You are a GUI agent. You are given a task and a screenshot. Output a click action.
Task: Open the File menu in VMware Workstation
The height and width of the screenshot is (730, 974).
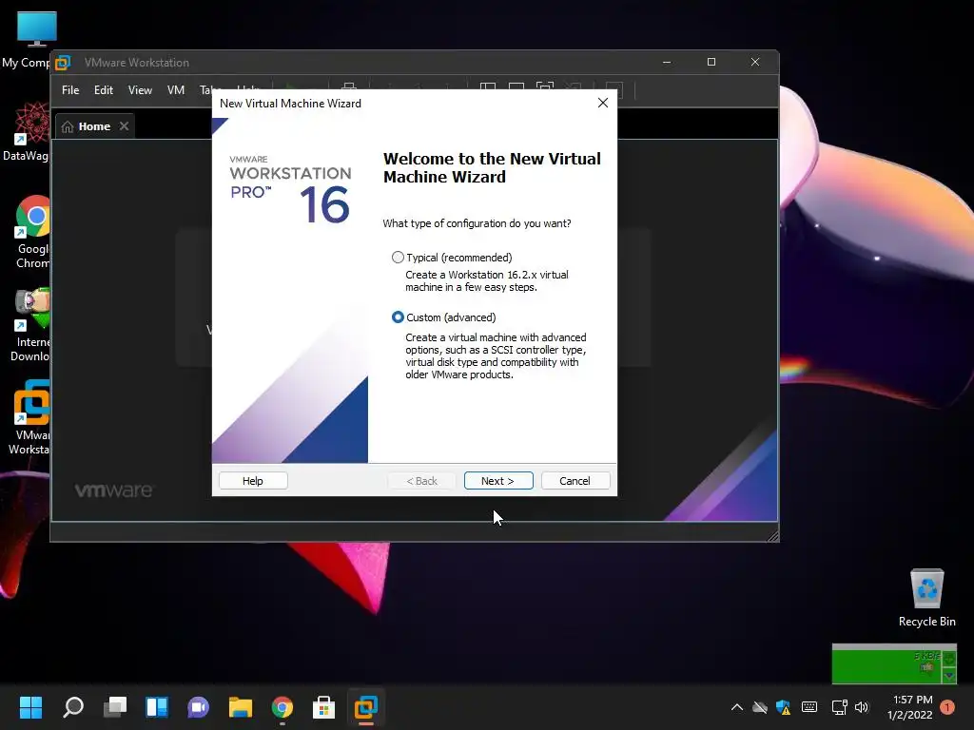70,90
